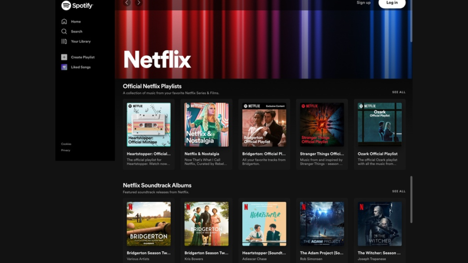Image resolution: width=468 pixels, height=263 pixels.
Task: See all Netflix Soundtrack Albums
Action: [x=399, y=191]
